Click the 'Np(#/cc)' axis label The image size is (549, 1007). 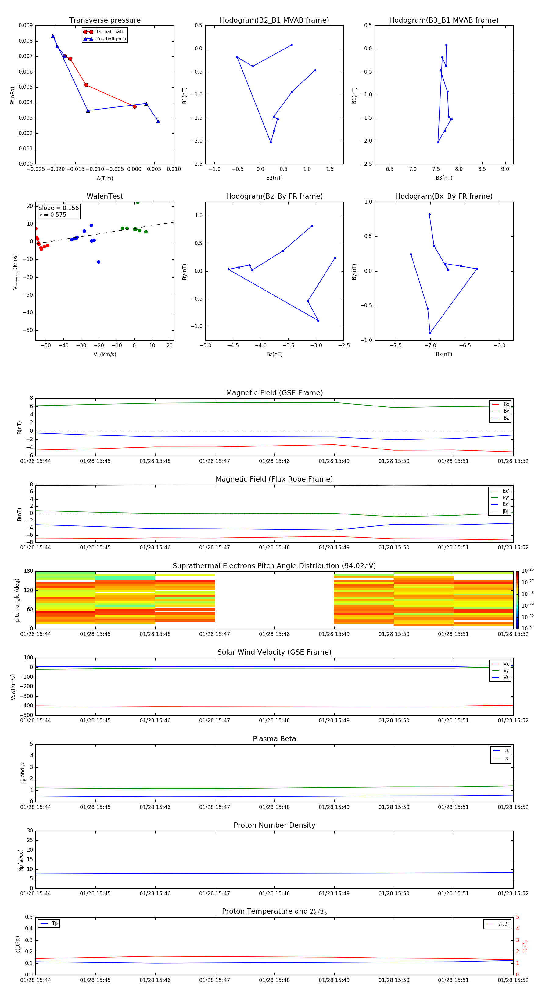(21, 860)
